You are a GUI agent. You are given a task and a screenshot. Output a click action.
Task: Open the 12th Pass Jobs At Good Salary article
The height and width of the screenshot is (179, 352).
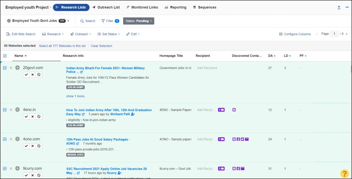click(98, 141)
